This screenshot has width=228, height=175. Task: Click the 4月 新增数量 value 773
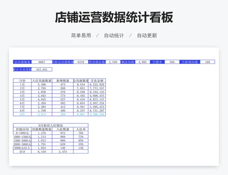click(63, 95)
